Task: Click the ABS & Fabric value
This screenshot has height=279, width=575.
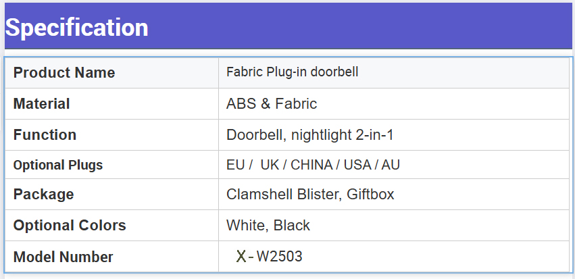Action: tap(272, 104)
